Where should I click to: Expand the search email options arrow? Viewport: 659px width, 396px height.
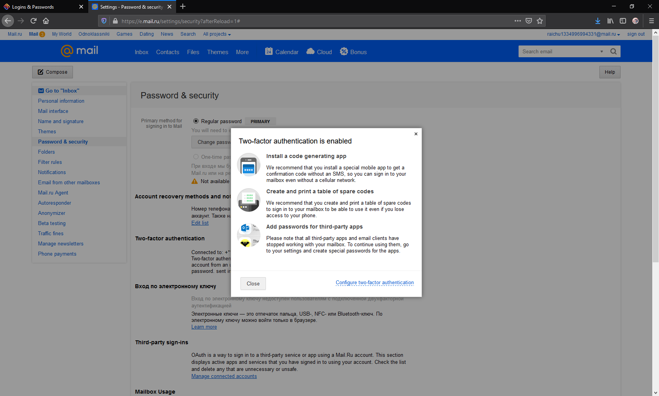pyautogui.click(x=601, y=51)
